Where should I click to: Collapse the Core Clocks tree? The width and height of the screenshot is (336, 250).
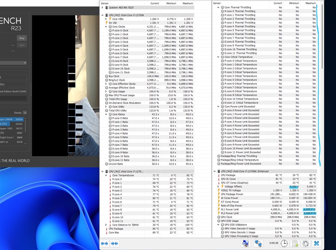106,27
